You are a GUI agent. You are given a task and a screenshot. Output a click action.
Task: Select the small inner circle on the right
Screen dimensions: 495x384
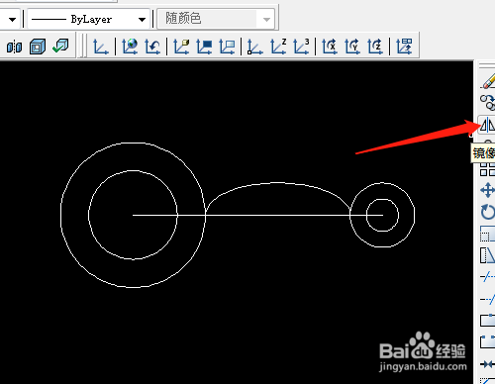tap(382, 199)
